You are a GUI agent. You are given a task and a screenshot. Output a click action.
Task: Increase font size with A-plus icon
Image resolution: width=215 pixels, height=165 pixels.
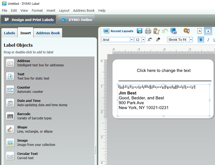pyautogui.click(x=158, y=40)
